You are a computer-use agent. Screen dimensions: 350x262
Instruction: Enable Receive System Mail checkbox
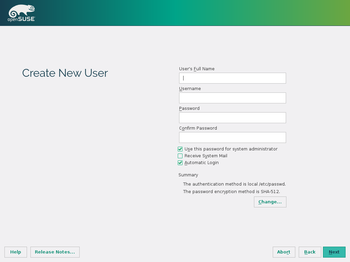pyautogui.click(x=180, y=156)
